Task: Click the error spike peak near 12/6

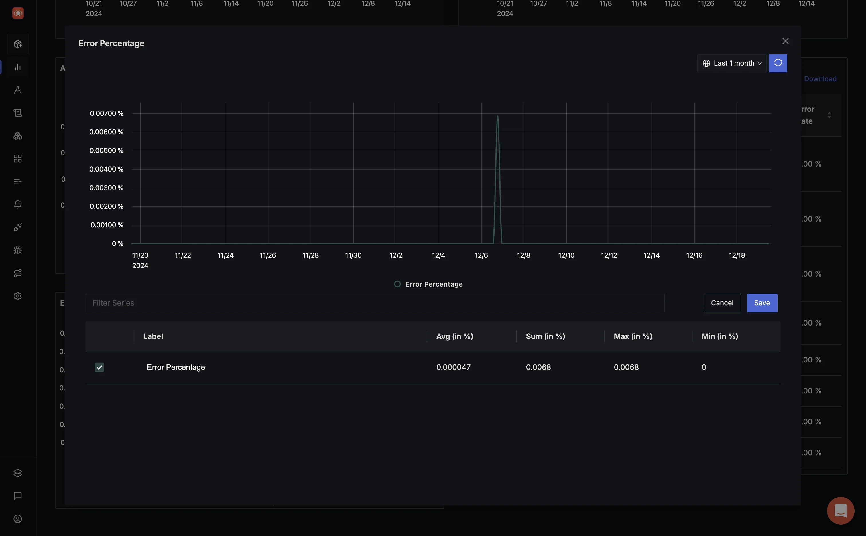Action: [x=497, y=116]
